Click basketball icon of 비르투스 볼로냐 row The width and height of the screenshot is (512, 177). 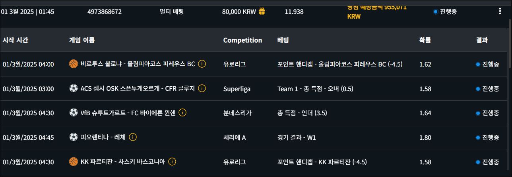[x=74, y=64]
